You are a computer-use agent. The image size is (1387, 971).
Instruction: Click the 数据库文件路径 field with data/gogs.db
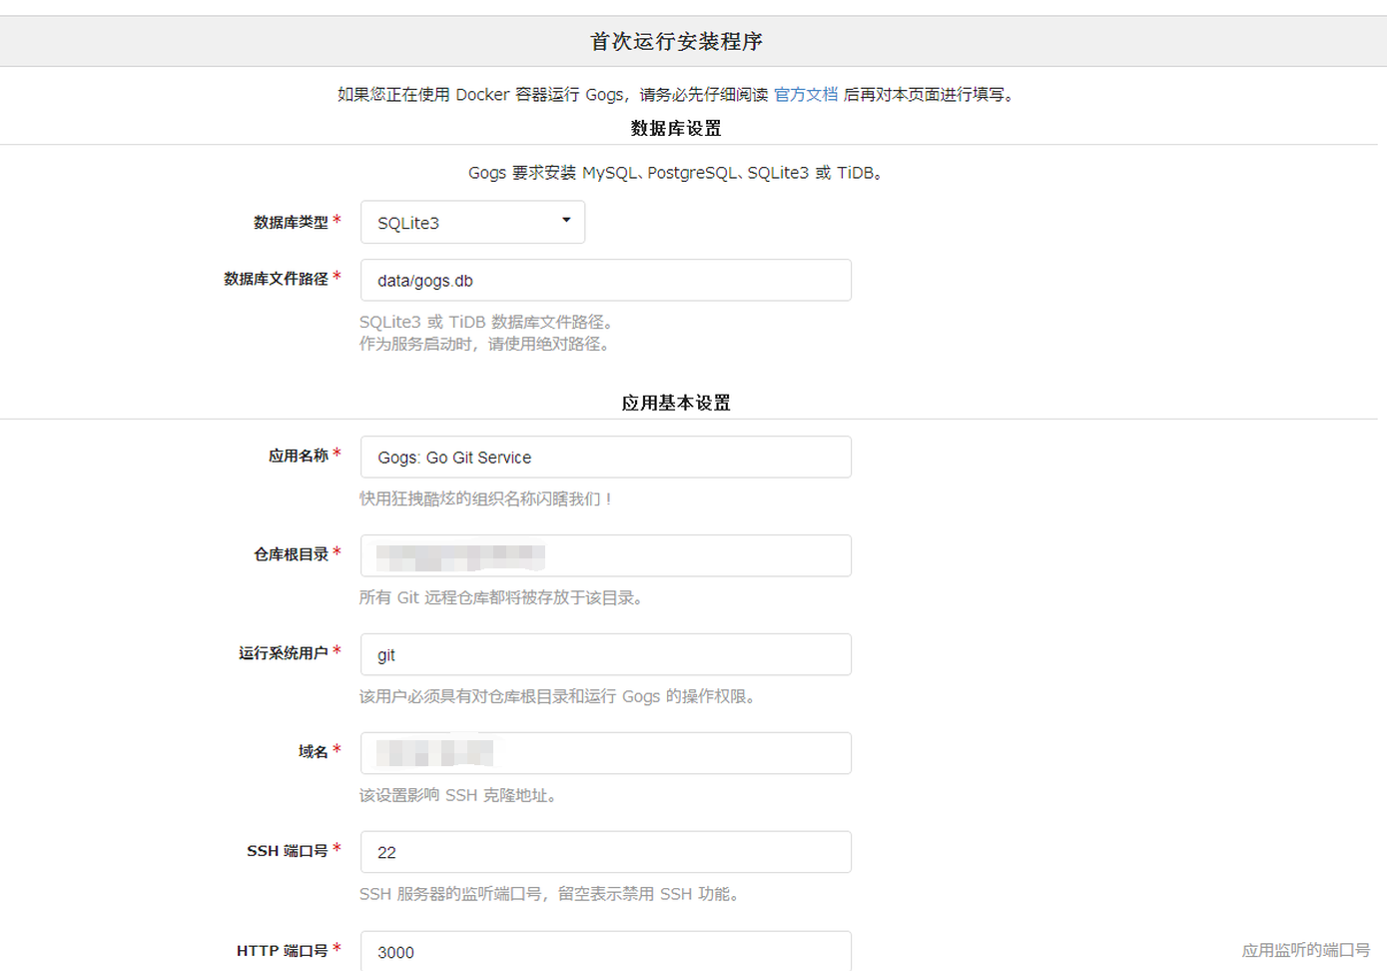(605, 280)
